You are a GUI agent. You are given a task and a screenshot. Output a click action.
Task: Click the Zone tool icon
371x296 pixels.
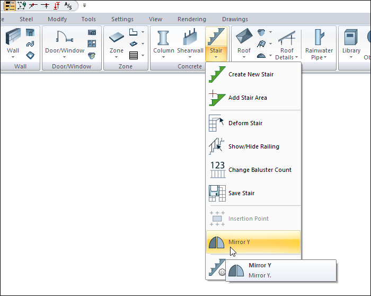117,38
